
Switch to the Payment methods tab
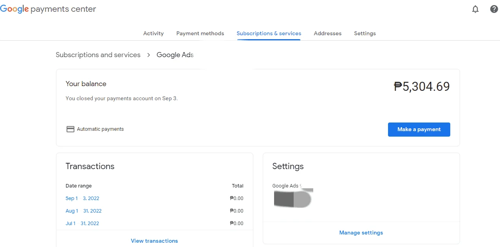click(200, 33)
